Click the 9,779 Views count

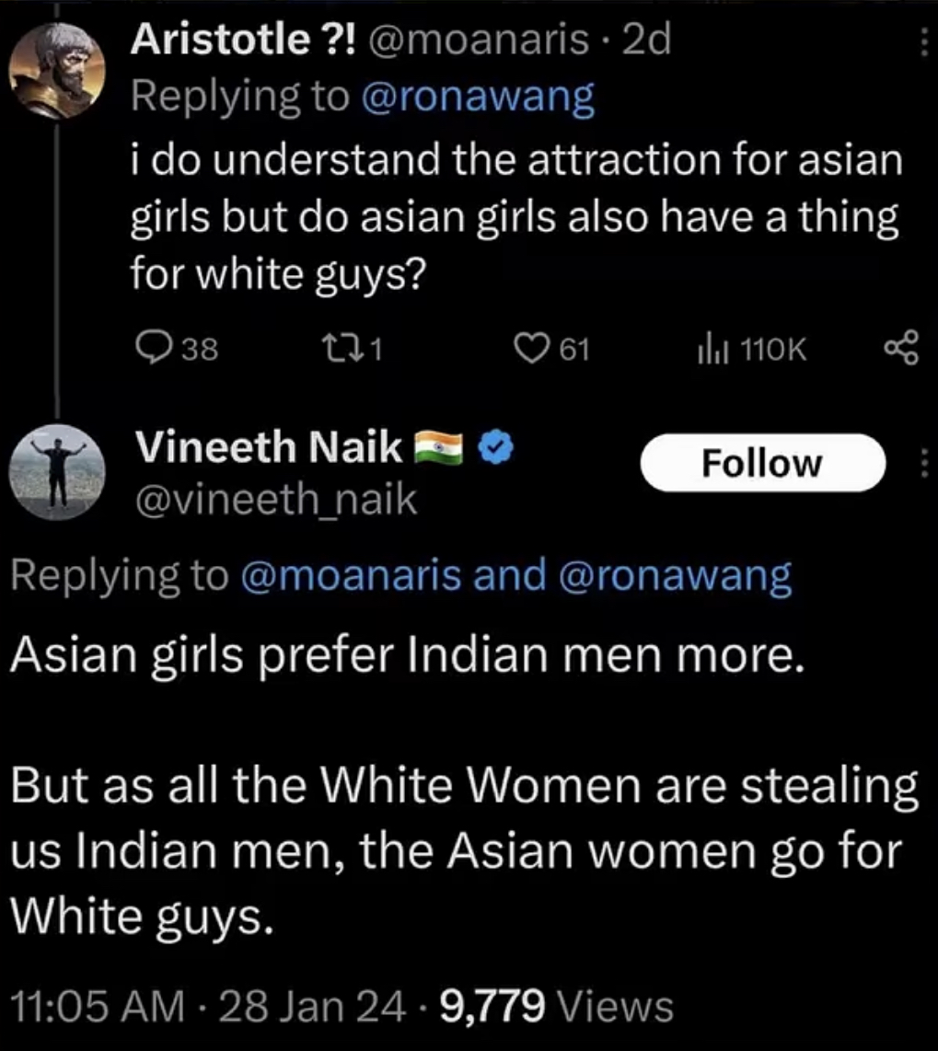pyautogui.click(x=557, y=1006)
